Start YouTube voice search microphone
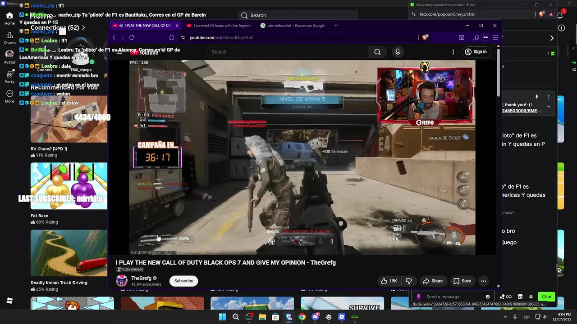Image resolution: width=577 pixels, height=324 pixels. coord(398,52)
